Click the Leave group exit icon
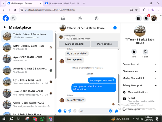Image resolution: width=162 pixels, height=122 pixels. (124, 109)
